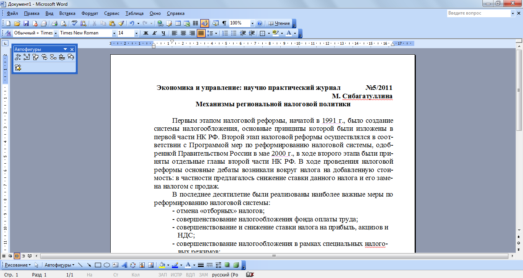Open the Правка menu
This screenshot has width=523, height=278.
[31, 13]
